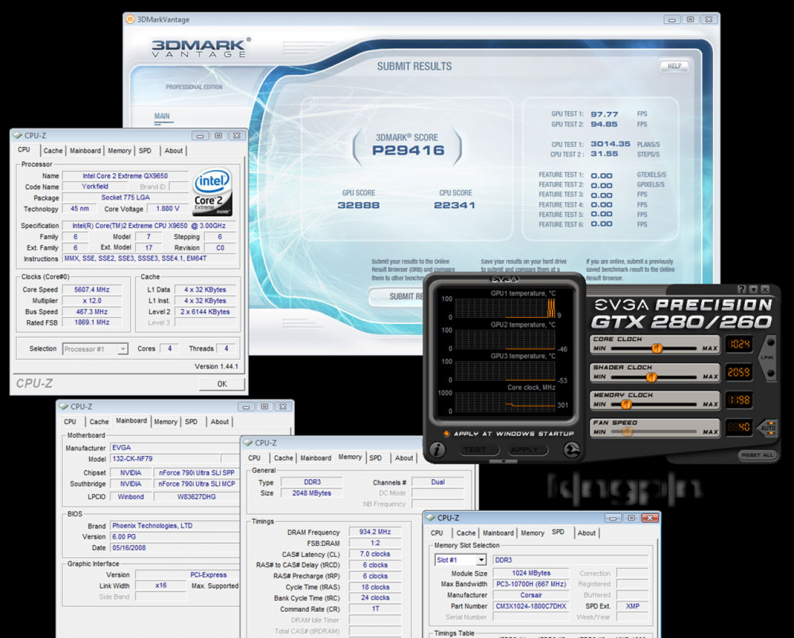Select Mainboard tab in SPD CPU-Z window
This screenshot has width=794, height=638.
pyautogui.click(x=498, y=533)
